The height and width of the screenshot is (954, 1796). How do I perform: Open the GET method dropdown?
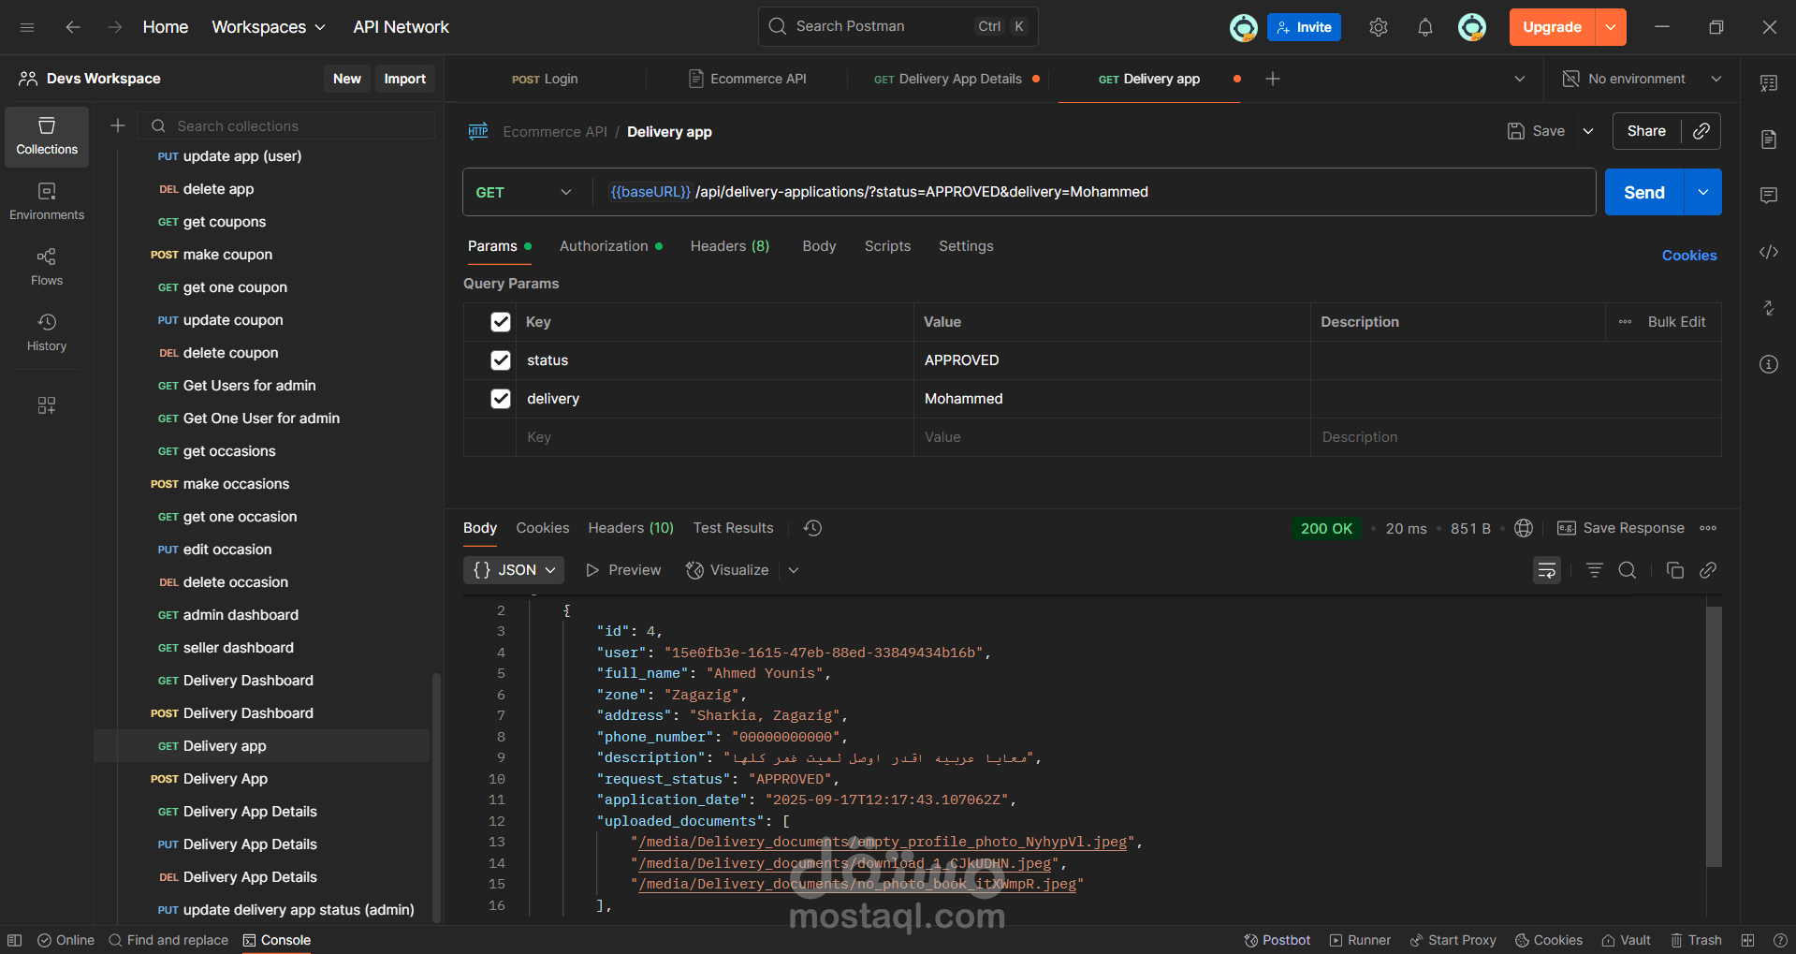(x=524, y=192)
